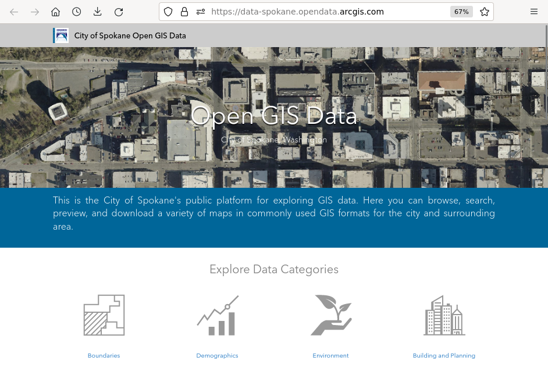
Task: Show the downloads panel
Action: [x=97, y=12]
